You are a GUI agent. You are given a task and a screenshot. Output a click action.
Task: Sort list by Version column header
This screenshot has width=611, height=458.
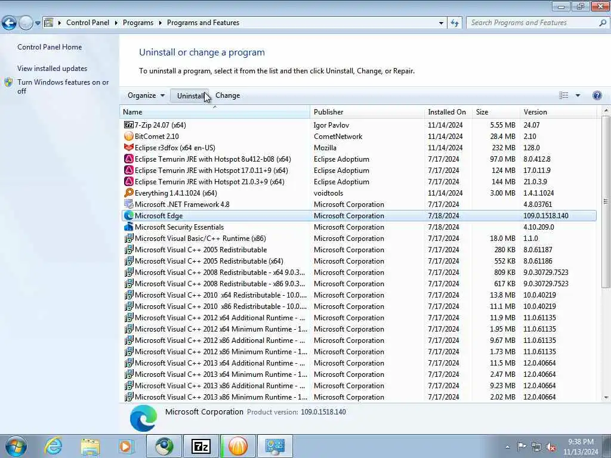pos(558,112)
